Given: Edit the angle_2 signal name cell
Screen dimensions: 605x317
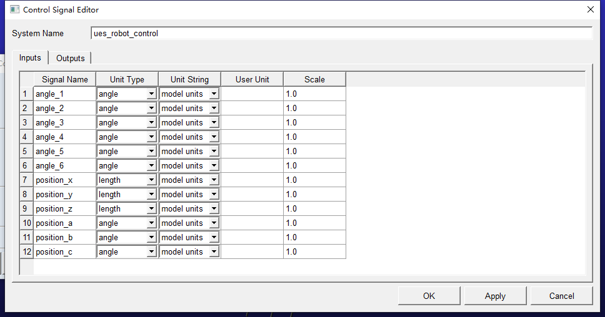Looking at the screenshot, I should (x=64, y=109).
